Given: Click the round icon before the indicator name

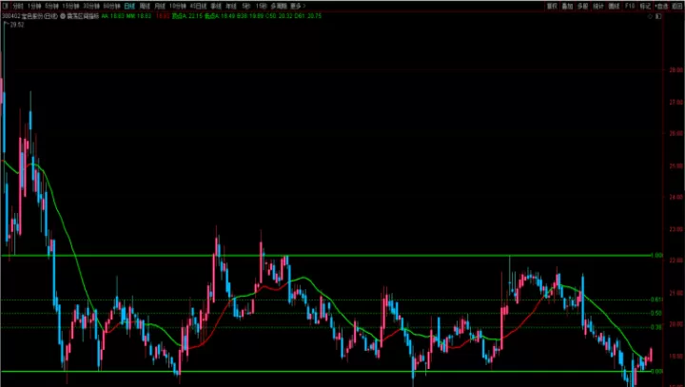Looking at the screenshot, I should click(x=63, y=16).
